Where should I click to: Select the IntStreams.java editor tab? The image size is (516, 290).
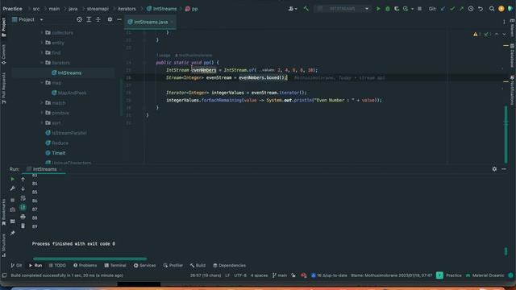(x=150, y=22)
